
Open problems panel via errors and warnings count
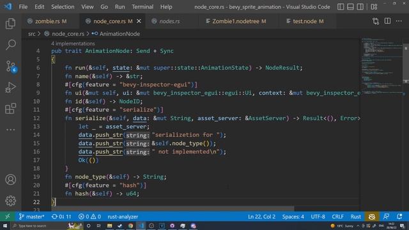[89, 217]
